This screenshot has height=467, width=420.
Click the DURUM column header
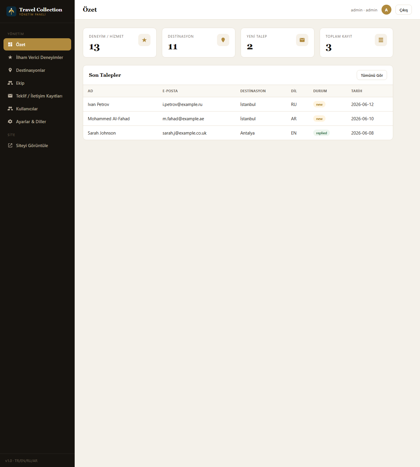click(x=320, y=91)
